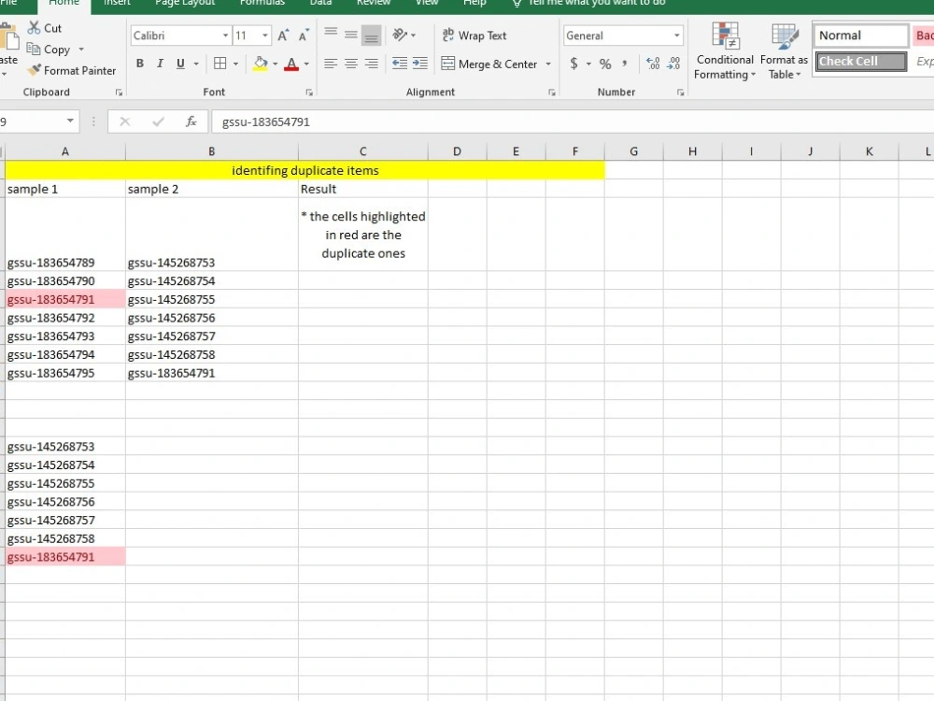
Task: Click the Copy icon
Action: click(x=34, y=49)
